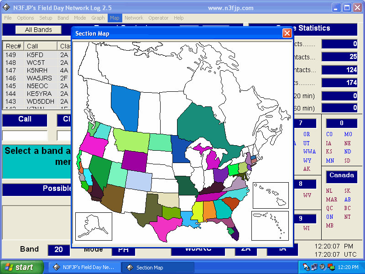Open the Operator menu

pyautogui.click(x=158, y=18)
